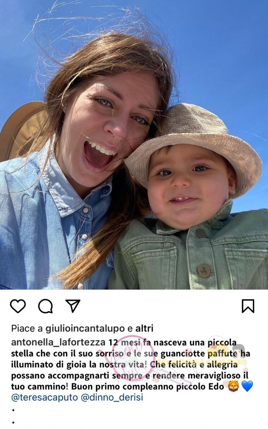Image resolution: width=268 pixels, height=429 pixels.
Task: Open the antonella_lafortezza profile
Action: [58, 342]
